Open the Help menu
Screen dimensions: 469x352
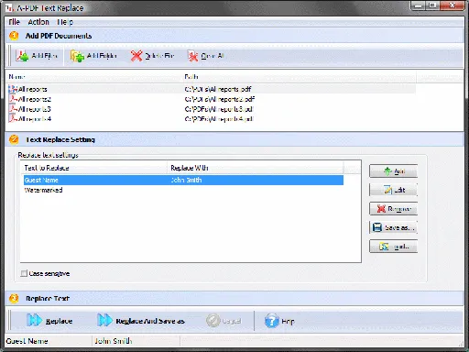[65, 22]
